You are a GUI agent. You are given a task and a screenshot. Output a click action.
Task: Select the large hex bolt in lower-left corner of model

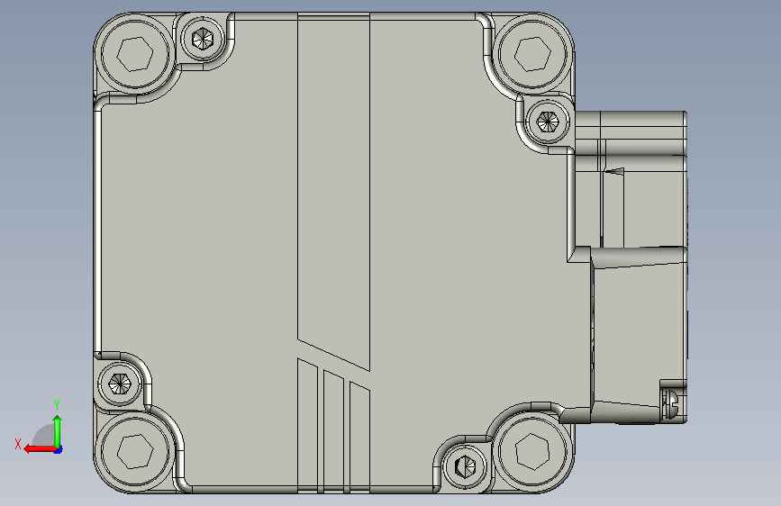click(x=134, y=451)
